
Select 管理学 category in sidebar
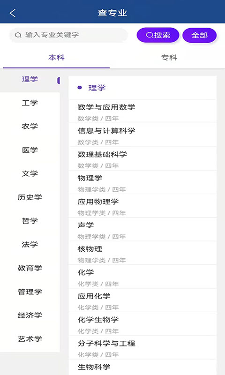[30, 292]
